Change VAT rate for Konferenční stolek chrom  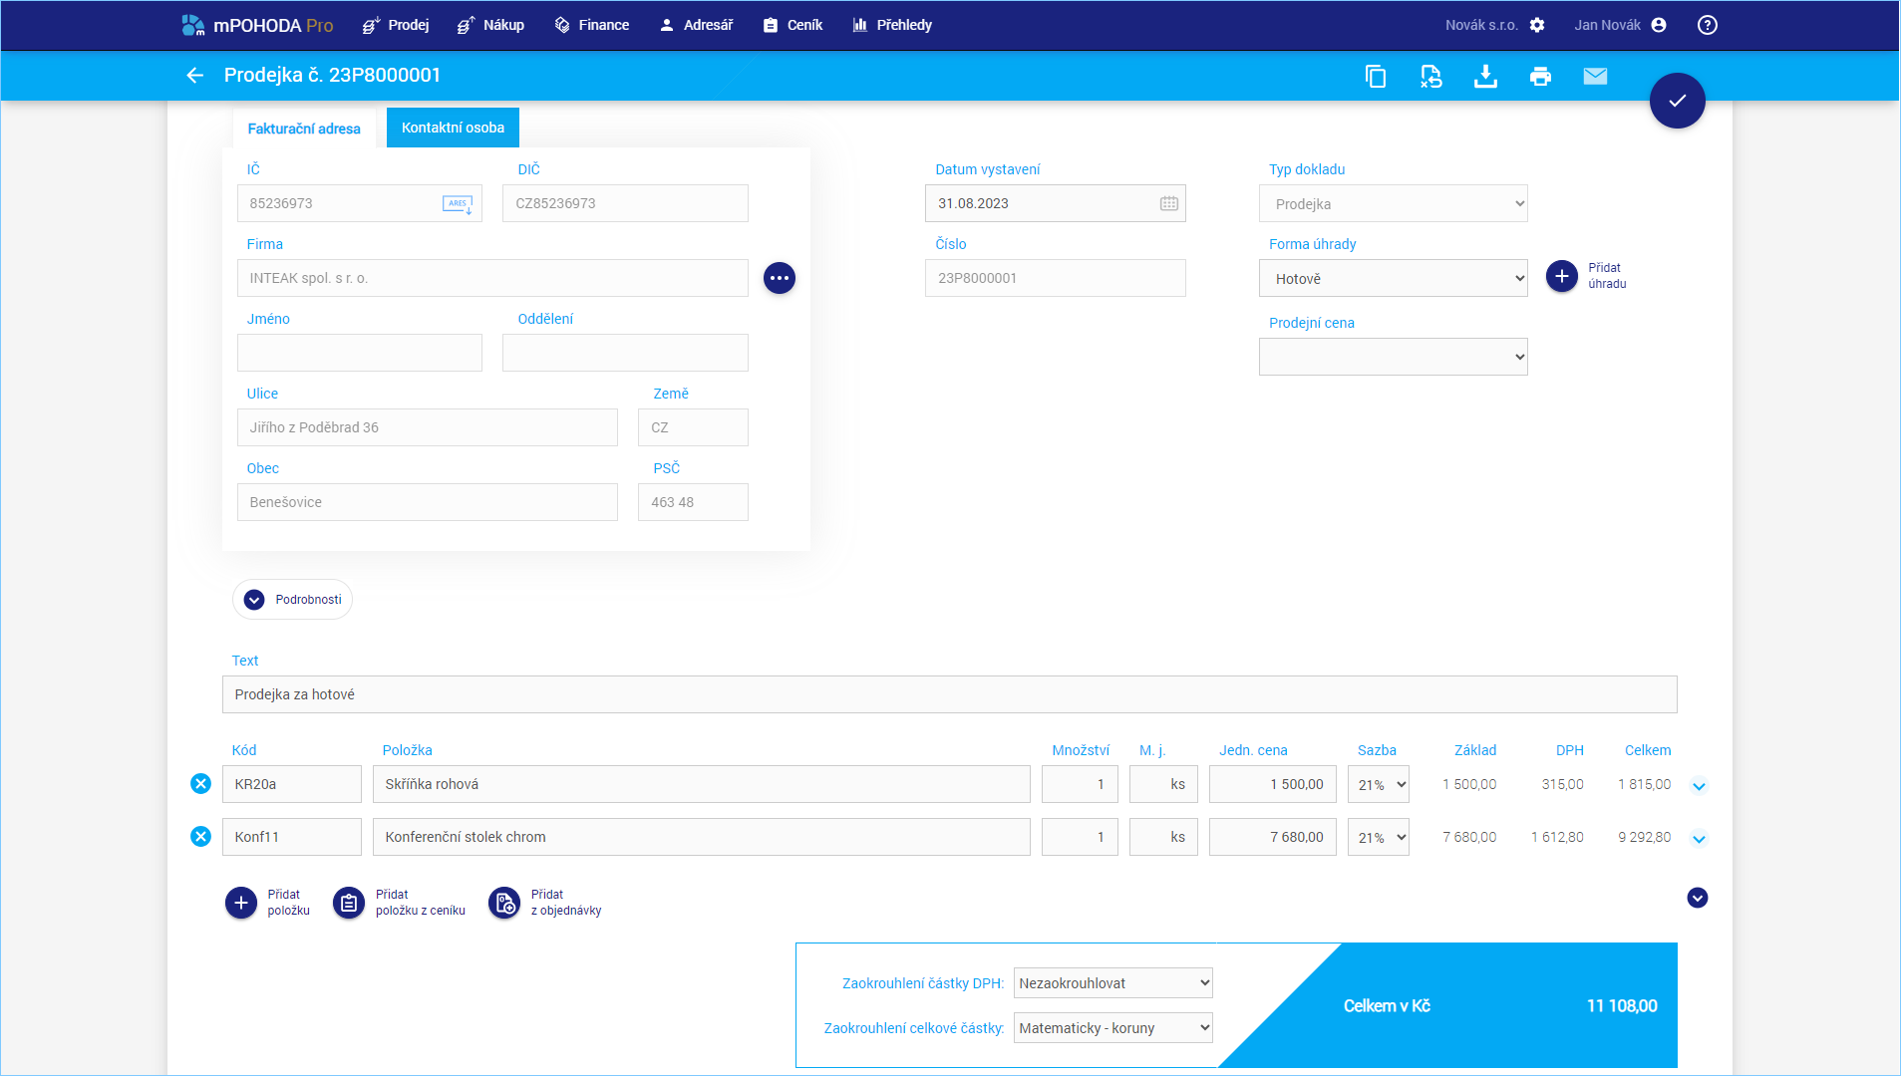tap(1379, 837)
